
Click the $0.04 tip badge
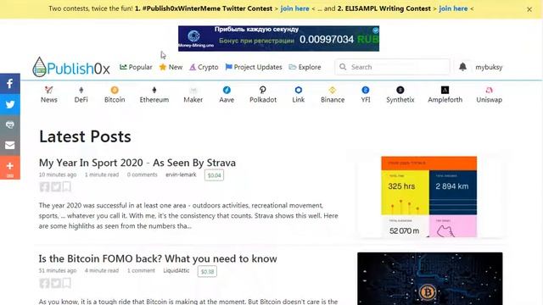point(214,175)
